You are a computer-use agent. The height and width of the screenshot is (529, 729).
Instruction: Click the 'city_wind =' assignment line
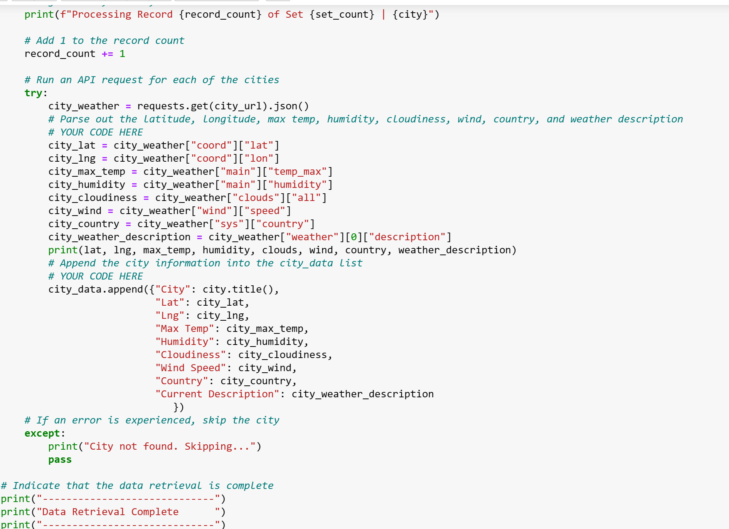(x=170, y=211)
